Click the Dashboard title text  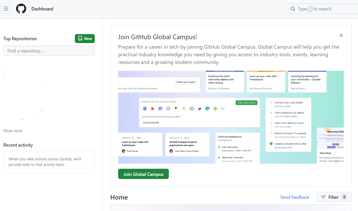click(x=42, y=9)
